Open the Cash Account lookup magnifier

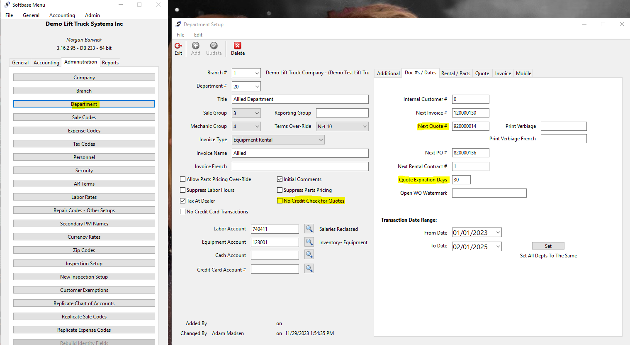[309, 254]
